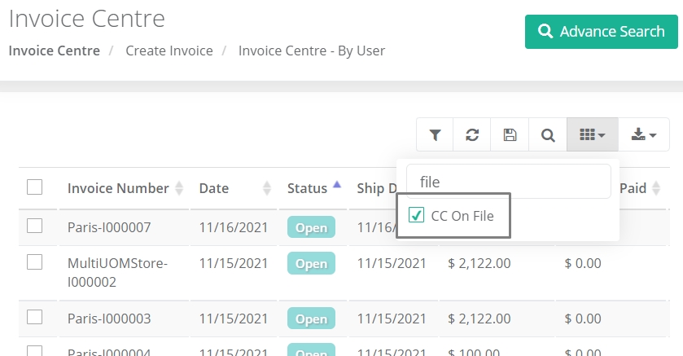Screen dimensions: 683x356
Task: Click Open status badge for MultiUOMStore-I000002
Action: click(311, 263)
